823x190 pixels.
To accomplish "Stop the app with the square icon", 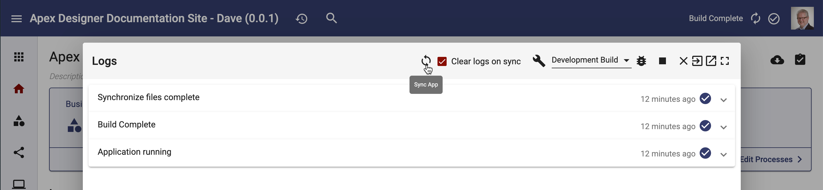I will pyautogui.click(x=662, y=61).
